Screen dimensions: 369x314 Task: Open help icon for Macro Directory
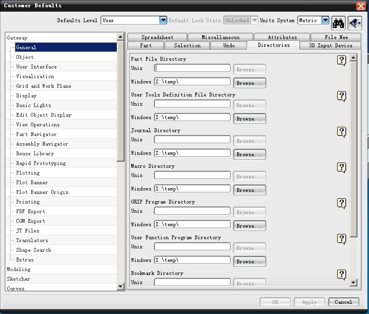point(342,168)
